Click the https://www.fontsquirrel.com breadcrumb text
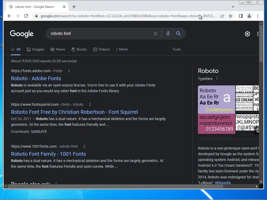This screenshot has width=267, height=200. (35, 104)
